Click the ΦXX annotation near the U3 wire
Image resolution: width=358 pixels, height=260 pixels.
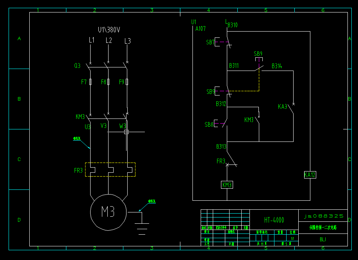[x=77, y=138]
